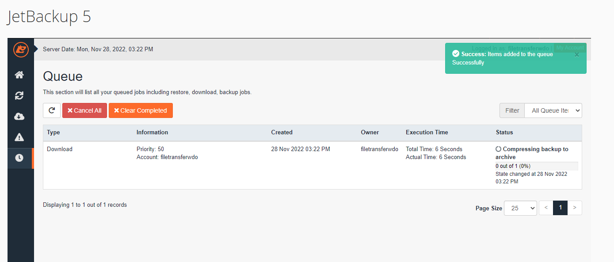Go to the previous page arrow
614x262 pixels.
[546, 208]
